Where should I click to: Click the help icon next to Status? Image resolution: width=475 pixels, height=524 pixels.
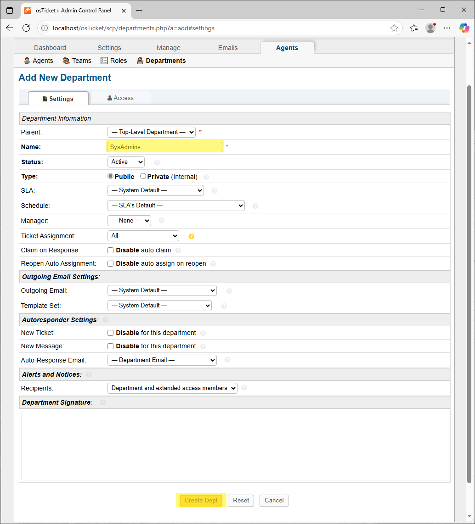click(x=157, y=162)
